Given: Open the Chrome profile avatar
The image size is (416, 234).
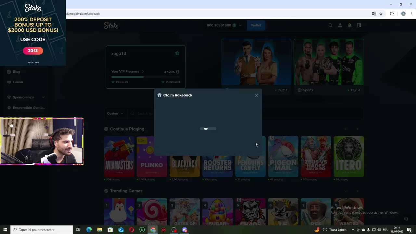Looking at the screenshot, I should tap(403, 14).
